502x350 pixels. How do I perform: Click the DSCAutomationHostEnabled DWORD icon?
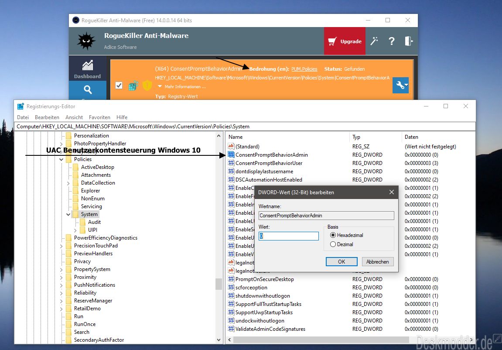click(x=231, y=180)
